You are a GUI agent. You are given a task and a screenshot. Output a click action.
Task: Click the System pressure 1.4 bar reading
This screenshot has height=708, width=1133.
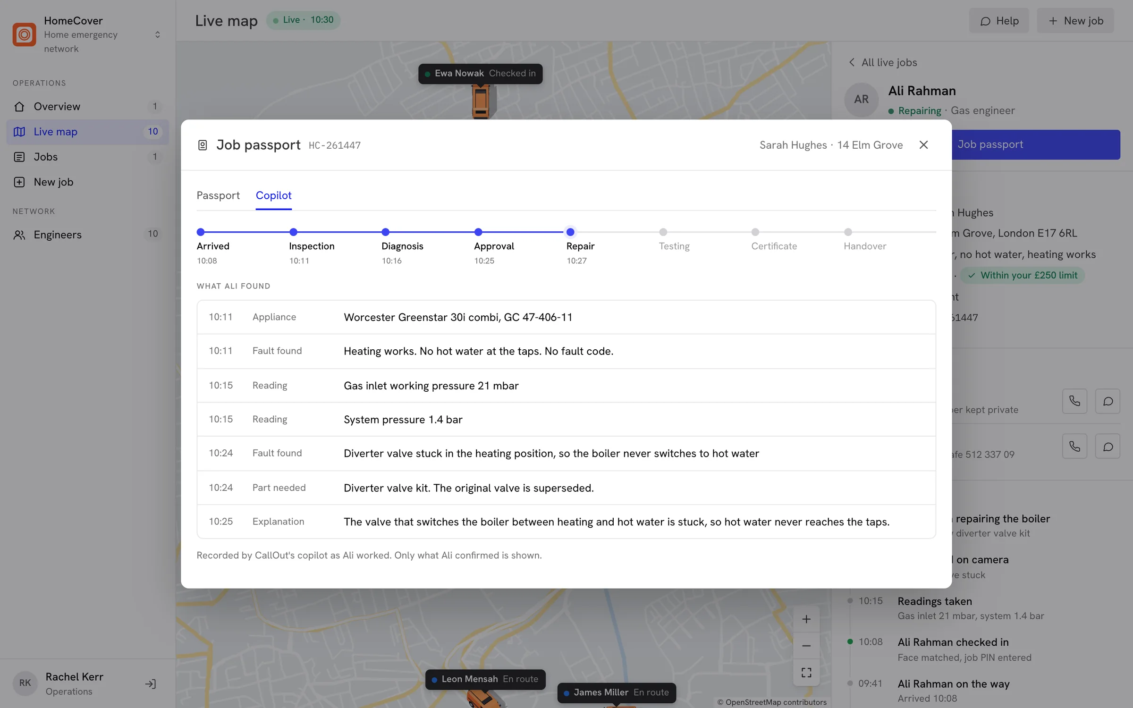pyautogui.click(x=566, y=419)
